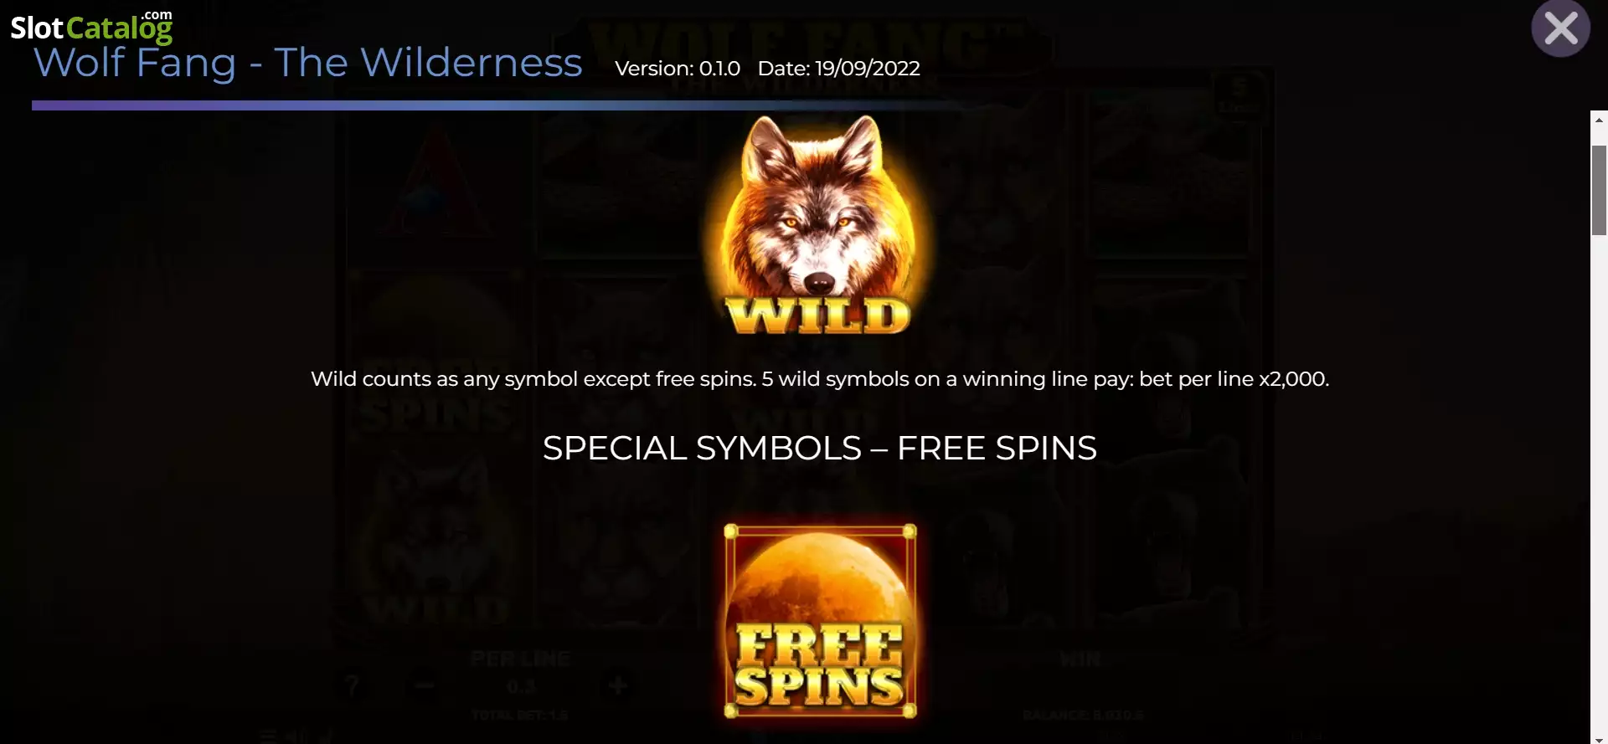Decrease bet per line with minus button
The image size is (1608, 744).
click(x=425, y=686)
